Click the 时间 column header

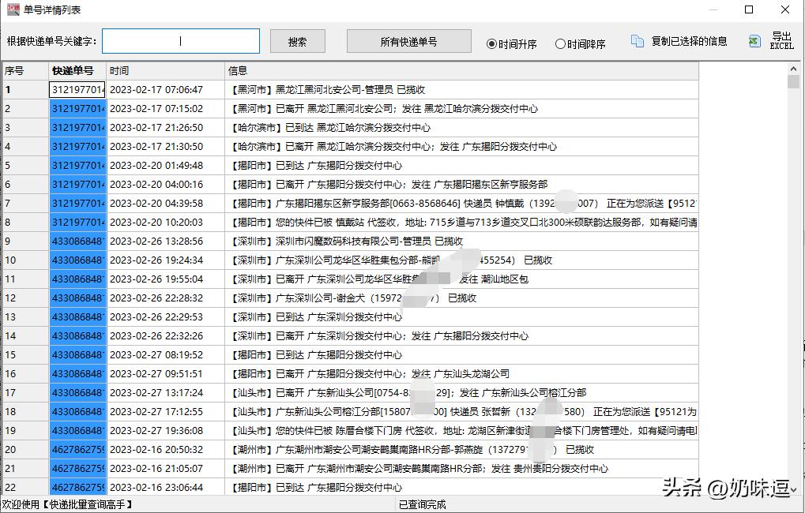click(119, 70)
